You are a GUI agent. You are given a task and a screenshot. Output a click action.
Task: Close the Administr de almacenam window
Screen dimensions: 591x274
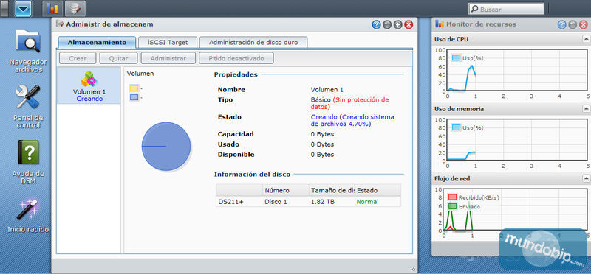(x=409, y=25)
